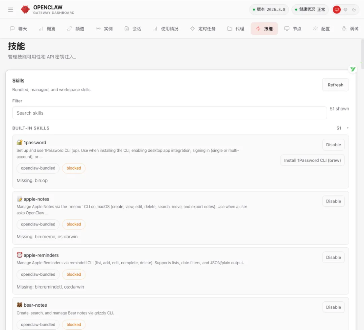Click the Refresh button
Image resolution: width=364 pixels, height=330 pixels.
[x=335, y=85]
